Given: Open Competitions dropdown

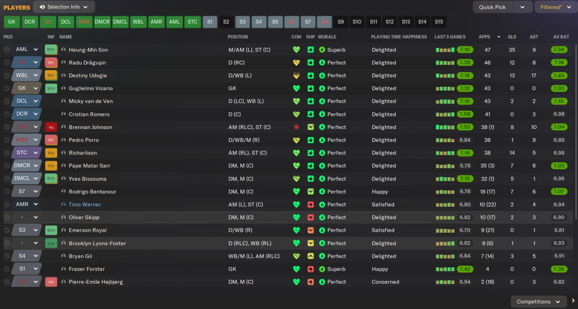Looking at the screenshot, I should click(539, 301).
